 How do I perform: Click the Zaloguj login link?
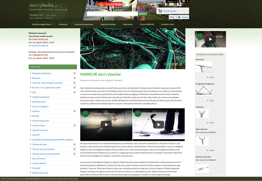[185, 17]
